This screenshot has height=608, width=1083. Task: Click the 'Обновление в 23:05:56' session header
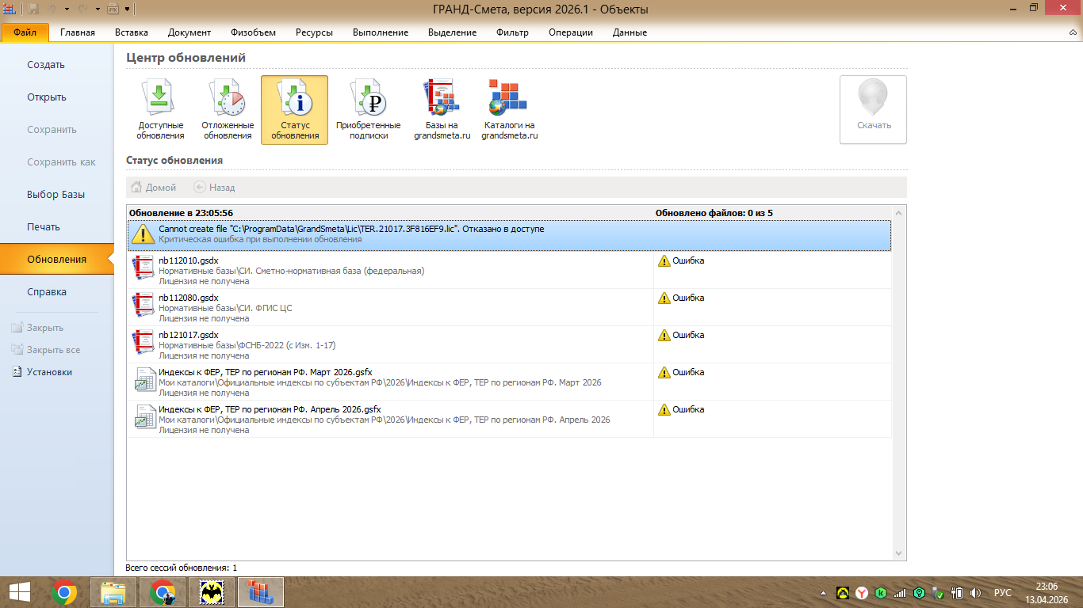[182, 213]
